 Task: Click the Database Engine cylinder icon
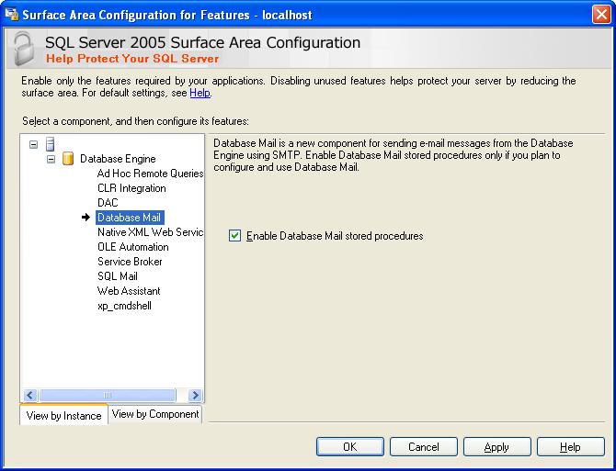coord(68,159)
